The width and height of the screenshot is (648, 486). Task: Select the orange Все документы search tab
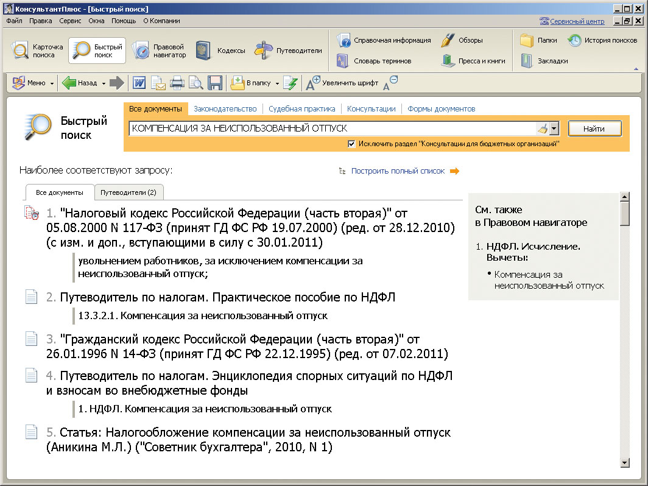click(x=155, y=108)
